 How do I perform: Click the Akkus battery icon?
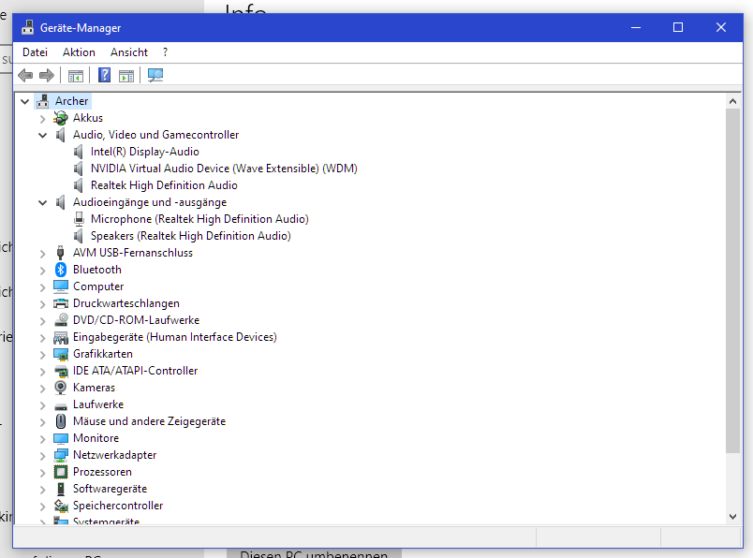tap(61, 118)
